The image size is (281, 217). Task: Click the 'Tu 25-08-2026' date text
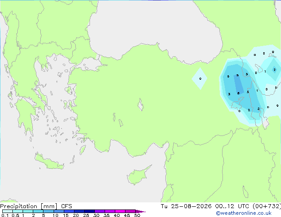click(x=186, y=206)
